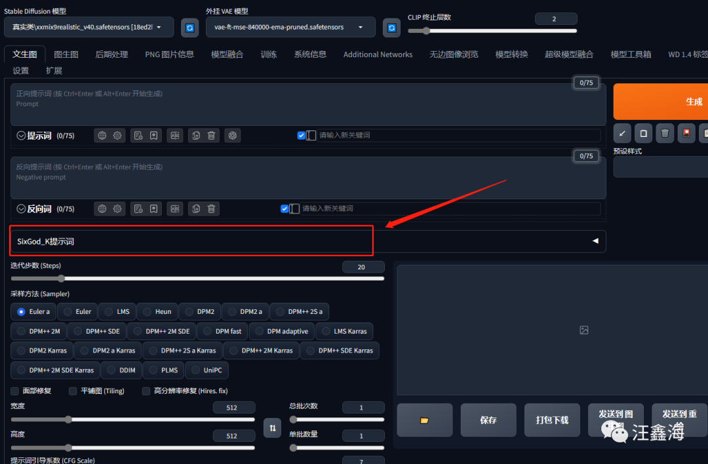708x464 pixels.
Task: Open the output folder with the folder icon
Action: pyautogui.click(x=424, y=420)
